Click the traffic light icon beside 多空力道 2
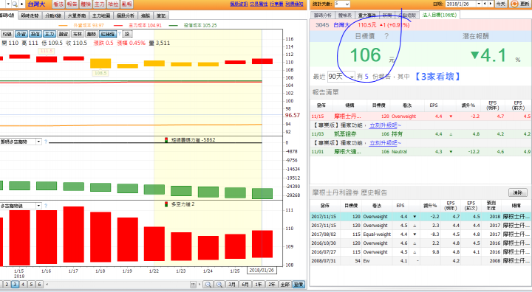Image resolution: width=532 pixels, height=292 pixels. coord(166,204)
